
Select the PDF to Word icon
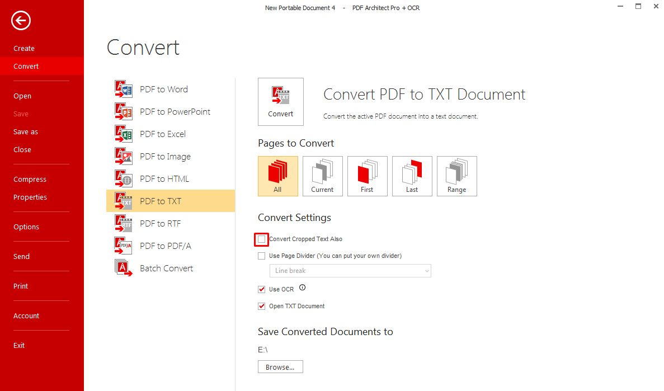tap(124, 89)
